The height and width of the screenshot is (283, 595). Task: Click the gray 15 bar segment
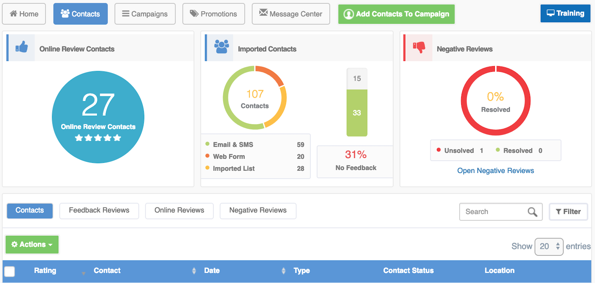357,79
